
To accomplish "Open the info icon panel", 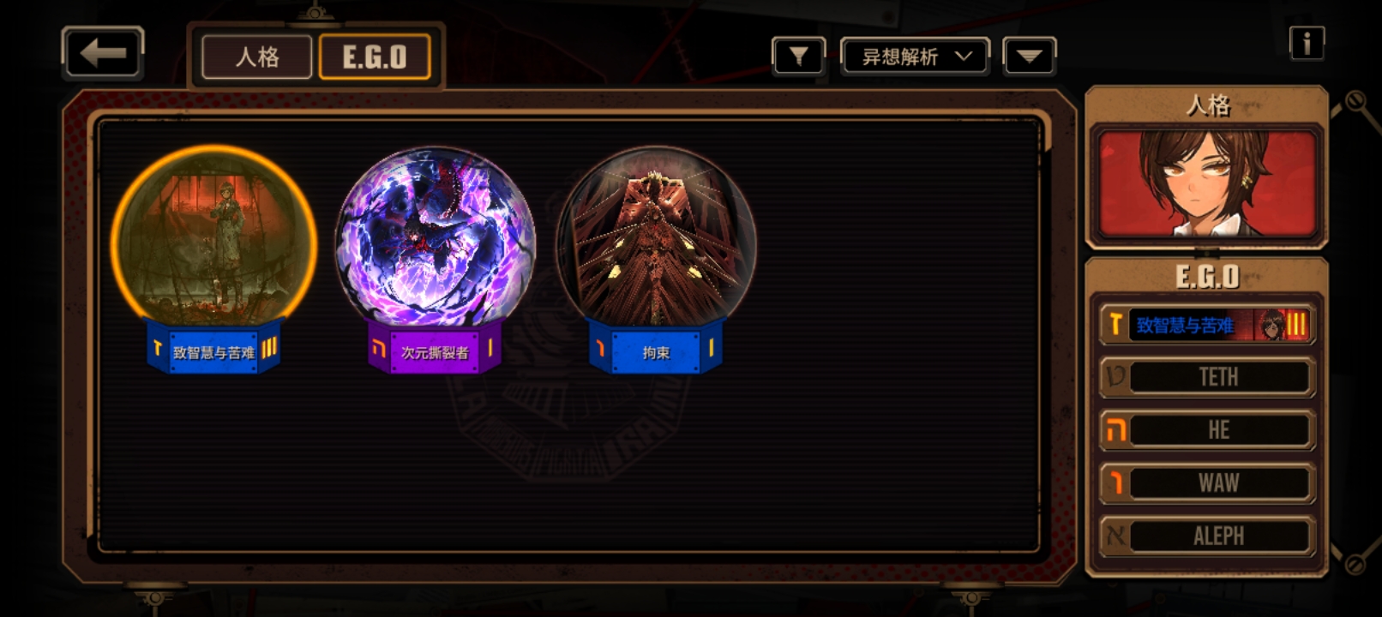I will pos(1307,43).
